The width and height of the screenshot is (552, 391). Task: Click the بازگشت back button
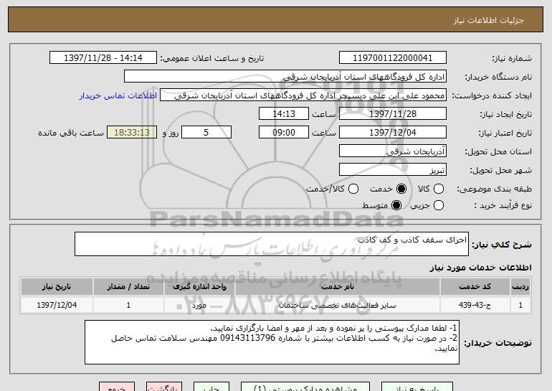(164, 387)
